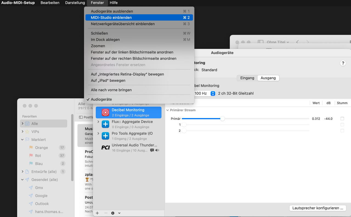This screenshot has width=351, height=217.
Task: Click Lautsprecher konfigurieren button
Action: coord(318,208)
